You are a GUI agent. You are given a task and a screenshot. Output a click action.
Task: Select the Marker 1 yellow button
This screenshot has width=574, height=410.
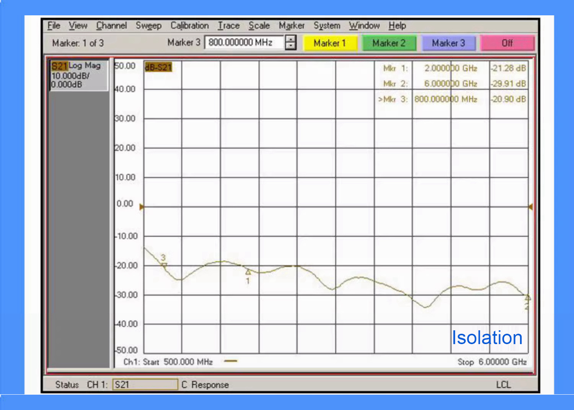click(x=330, y=43)
